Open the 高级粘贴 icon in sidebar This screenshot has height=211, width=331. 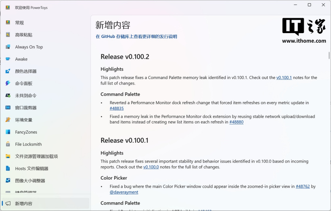[x=8, y=35]
